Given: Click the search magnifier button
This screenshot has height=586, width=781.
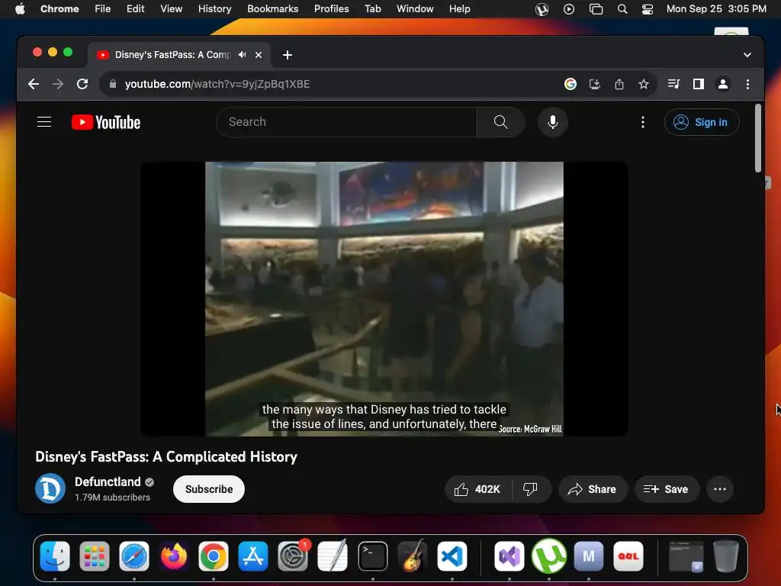Looking at the screenshot, I should [500, 122].
